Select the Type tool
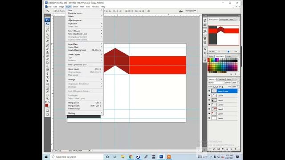Viewport: 285px width, 160px height. [48, 77]
